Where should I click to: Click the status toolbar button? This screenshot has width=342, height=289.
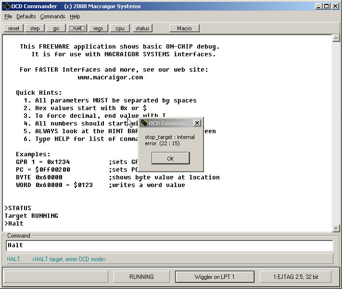click(x=142, y=28)
